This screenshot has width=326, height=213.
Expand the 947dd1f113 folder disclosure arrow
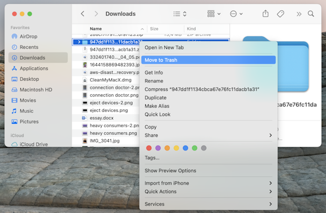pyautogui.click(x=79, y=42)
